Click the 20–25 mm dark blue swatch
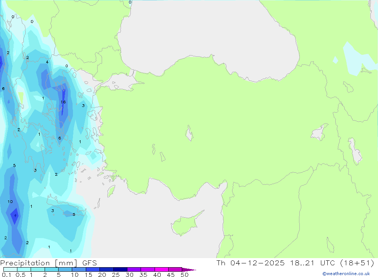The width and height of the screenshot is (378, 277). coord(106,269)
